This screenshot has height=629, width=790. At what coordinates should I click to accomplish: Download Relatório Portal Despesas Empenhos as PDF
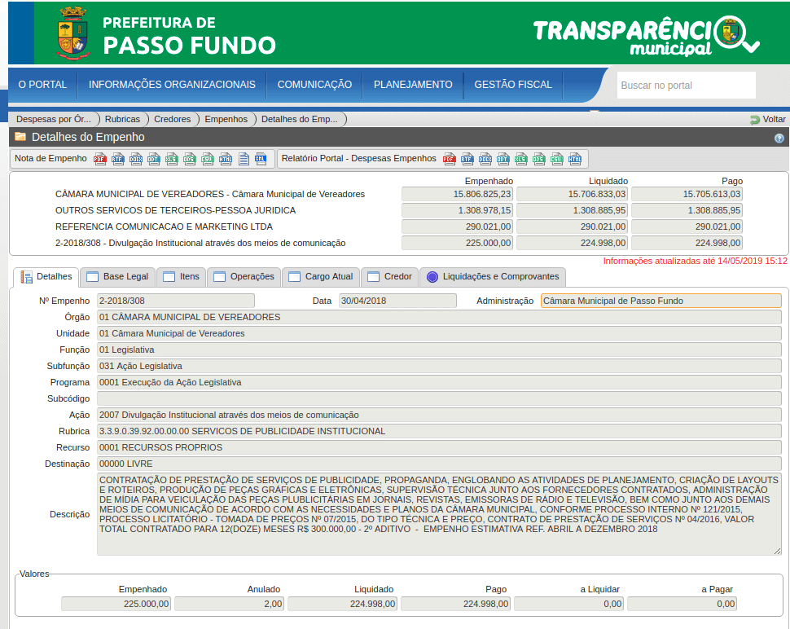(450, 159)
